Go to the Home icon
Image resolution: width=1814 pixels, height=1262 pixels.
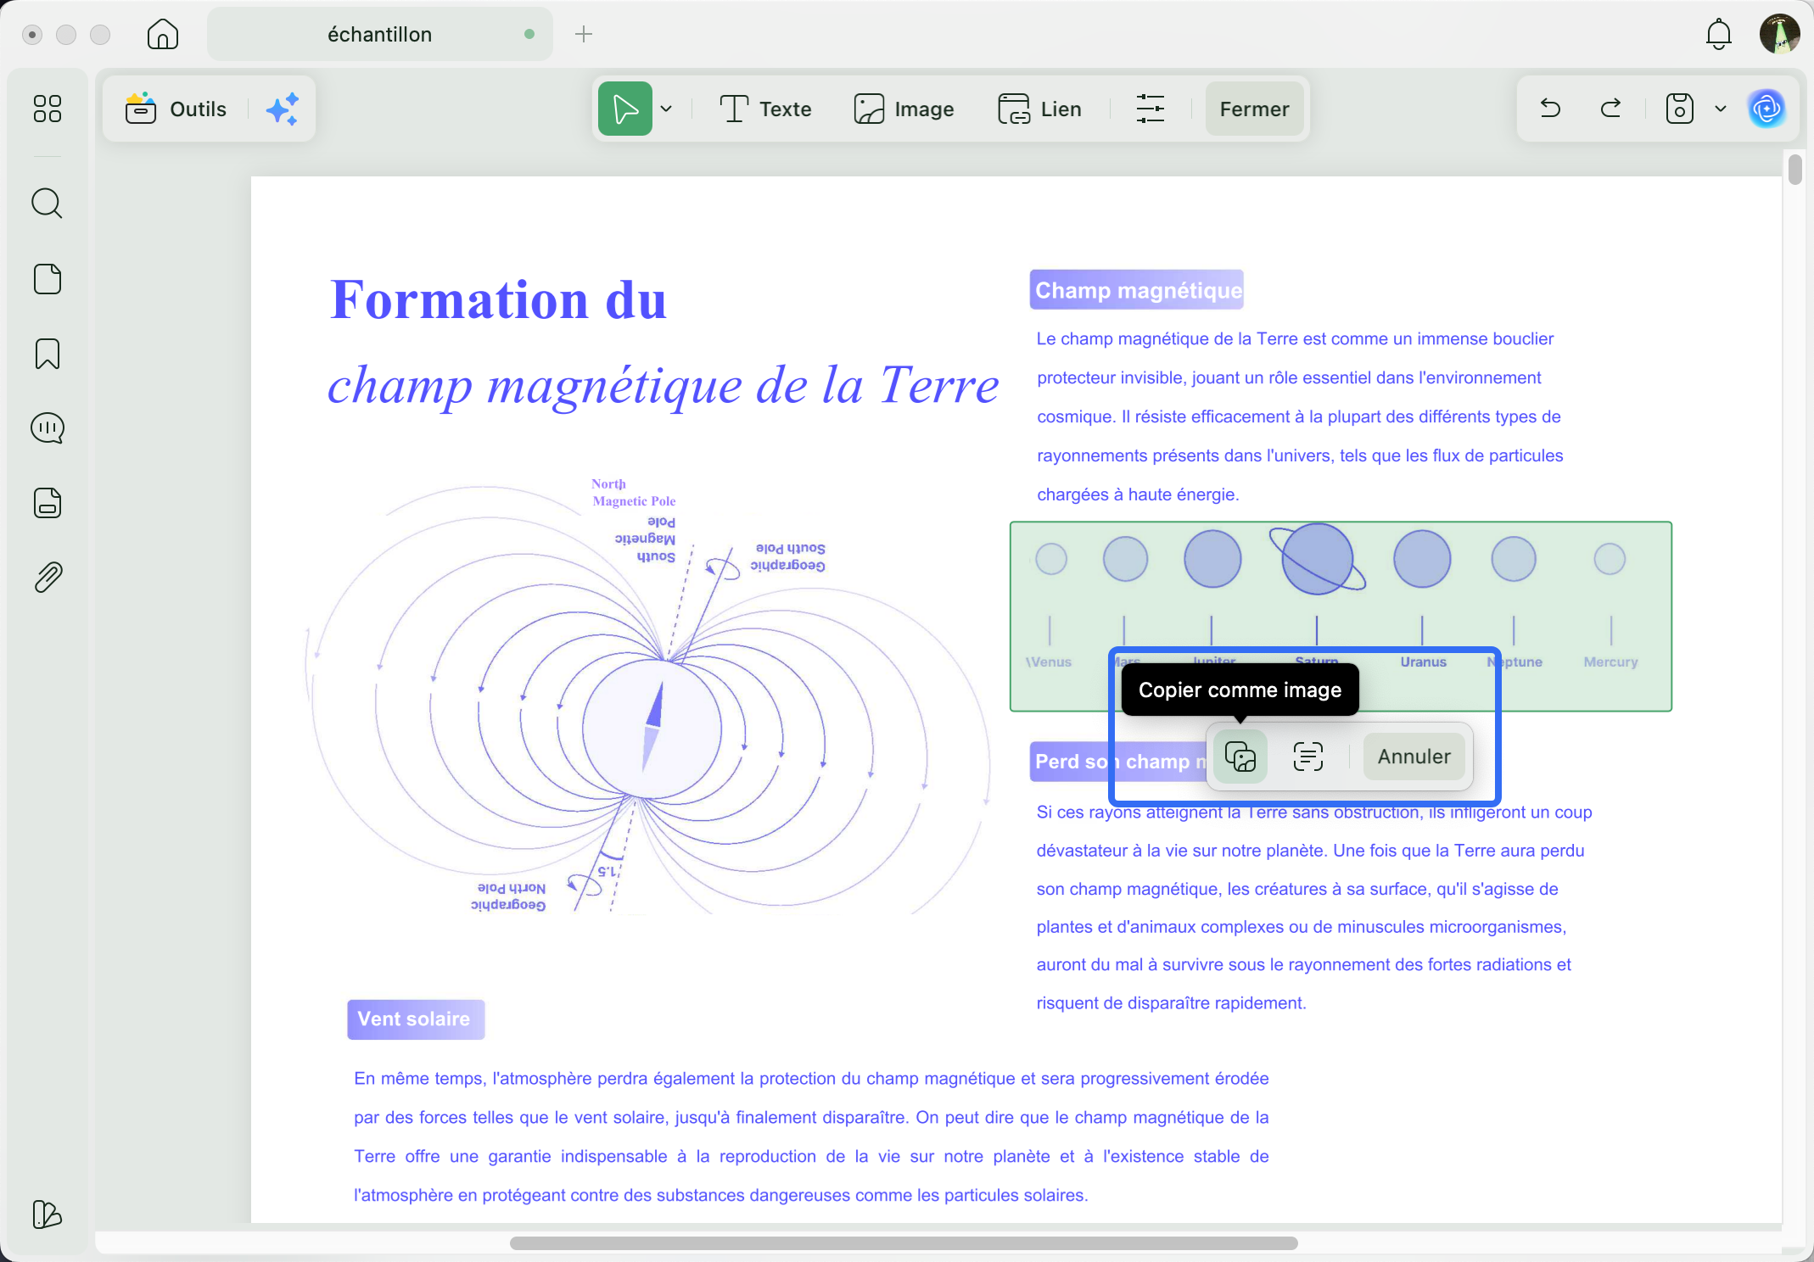click(163, 35)
